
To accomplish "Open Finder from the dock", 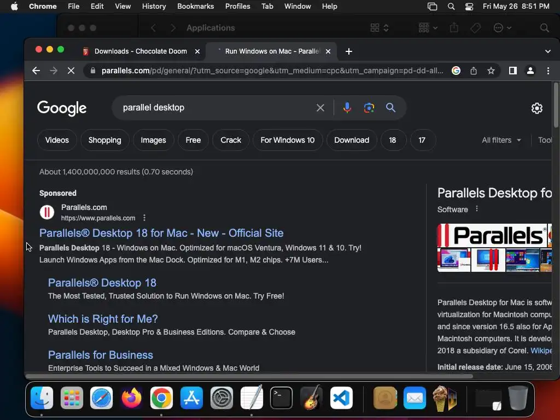I will click(42, 398).
